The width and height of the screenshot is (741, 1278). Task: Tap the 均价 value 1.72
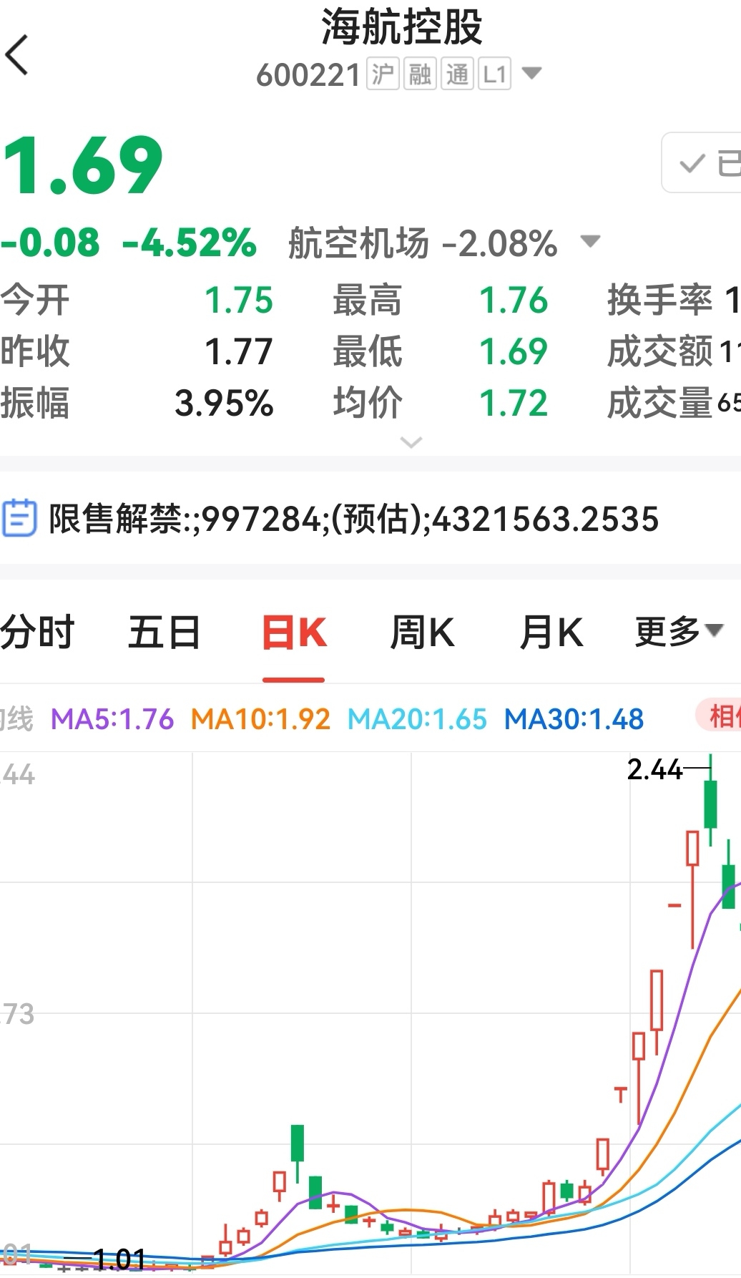[x=514, y=403]
